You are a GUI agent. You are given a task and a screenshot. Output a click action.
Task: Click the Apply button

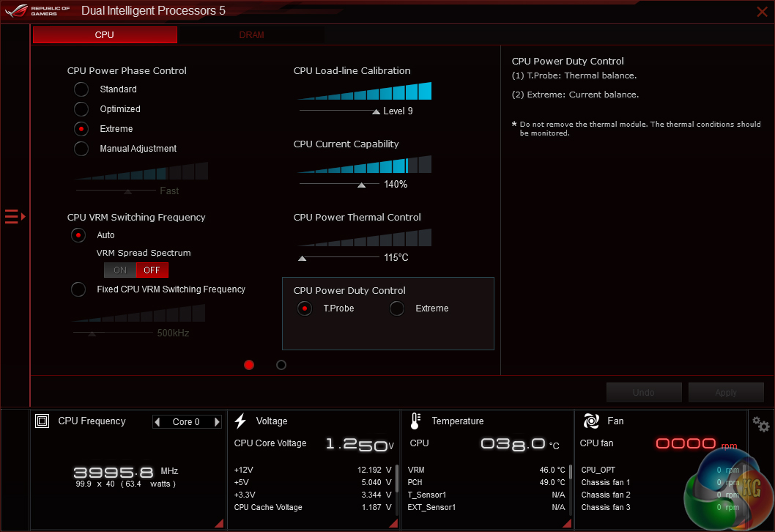726,392
